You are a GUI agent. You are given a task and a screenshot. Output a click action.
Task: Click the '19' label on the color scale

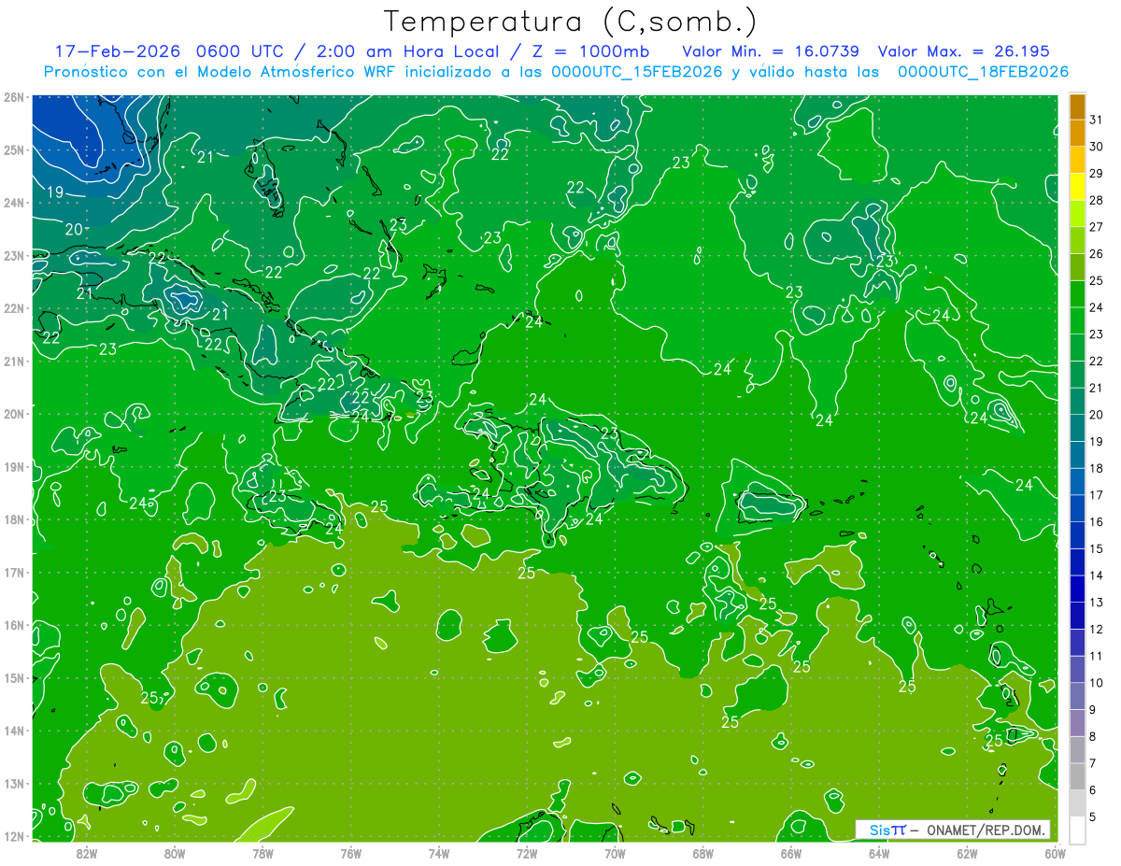pos(1096,441)
